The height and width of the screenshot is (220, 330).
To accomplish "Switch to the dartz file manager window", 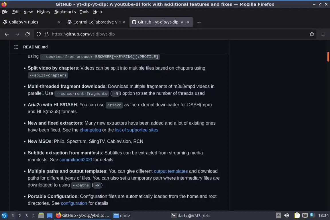I will 122,216.
